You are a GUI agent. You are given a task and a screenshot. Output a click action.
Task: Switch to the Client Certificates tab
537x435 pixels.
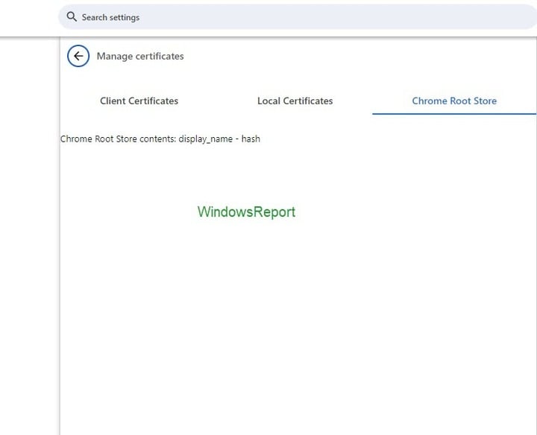pos(139,101)
